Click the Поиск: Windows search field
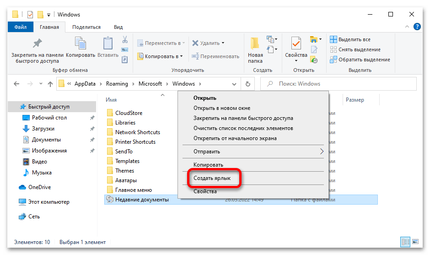The width and height of the screenshot is (430, 255). 338,84
